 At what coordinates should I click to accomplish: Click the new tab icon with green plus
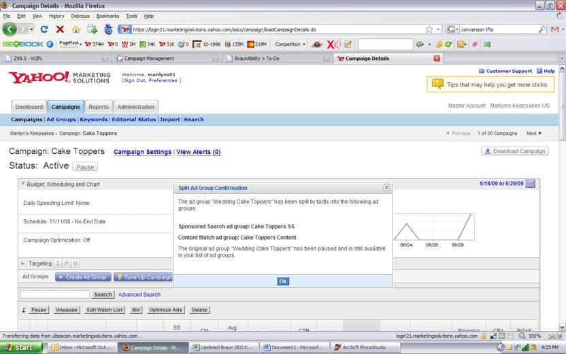[x=92, y=29]
